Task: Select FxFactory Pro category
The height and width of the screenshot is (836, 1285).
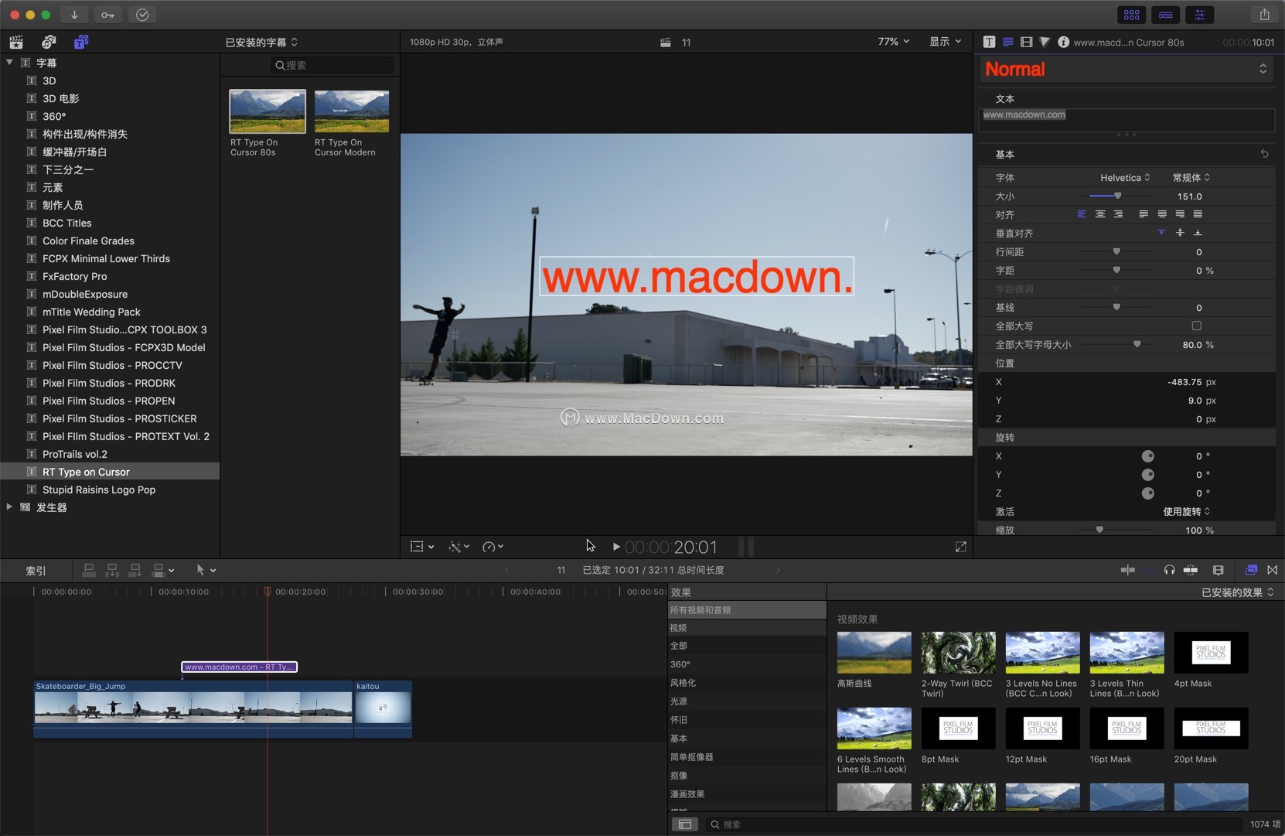Action: pos(75,276)
